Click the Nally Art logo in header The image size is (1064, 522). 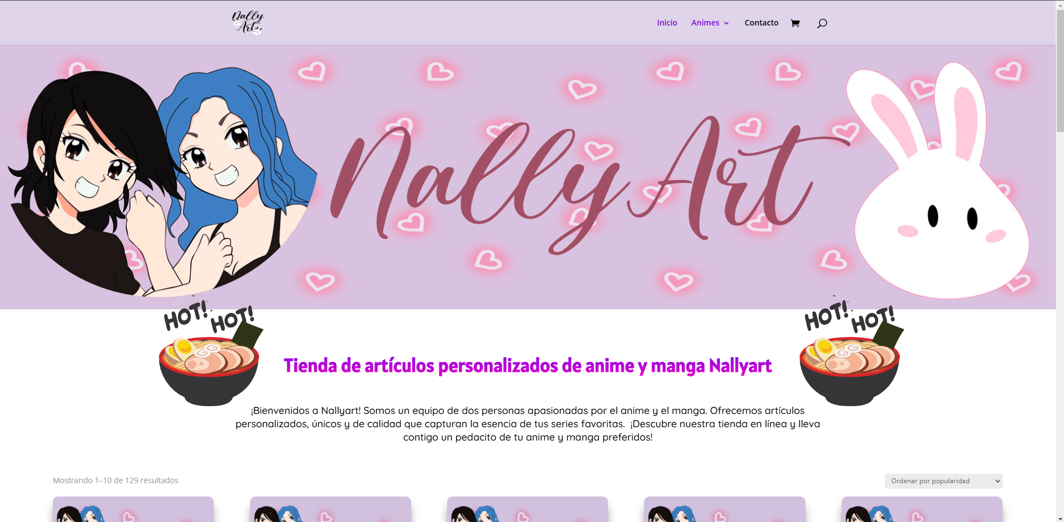[247, 23]
